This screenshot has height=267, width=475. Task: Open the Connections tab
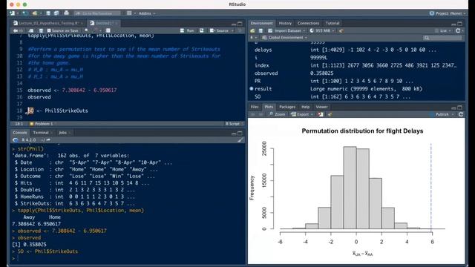308,23
